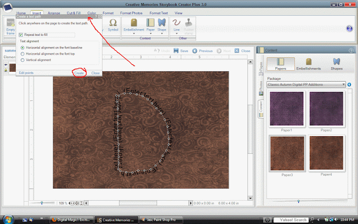Viewport: 358px width, 224px height.
Task: Select Horizontal alignment on the font top
Action: pos(23,53)
